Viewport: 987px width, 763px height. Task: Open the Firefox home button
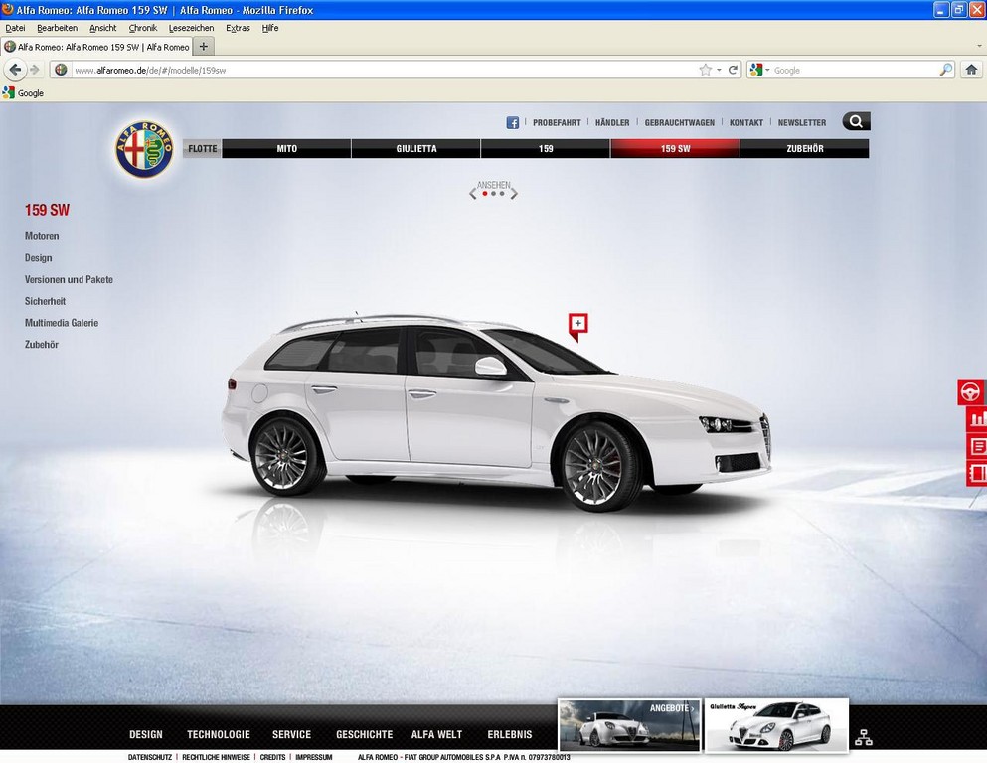point(971,70)
